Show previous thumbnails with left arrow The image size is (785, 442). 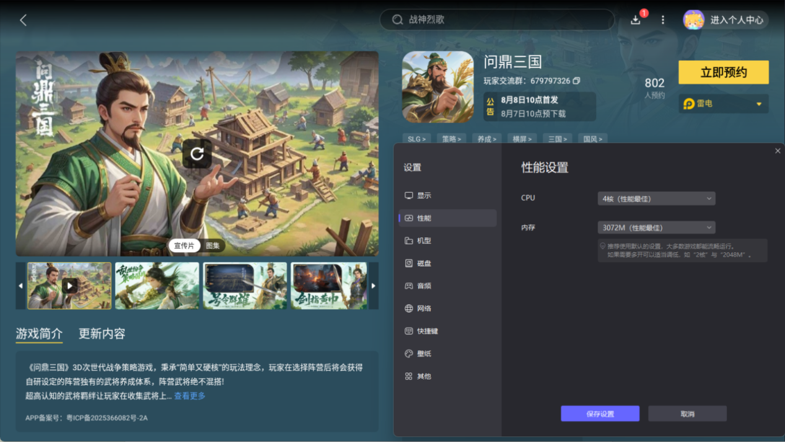pyautogui.click(x=20, y=286)
